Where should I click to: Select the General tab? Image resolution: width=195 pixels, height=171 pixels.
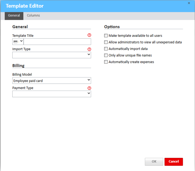pyautogui.click(x=14, y=16)
